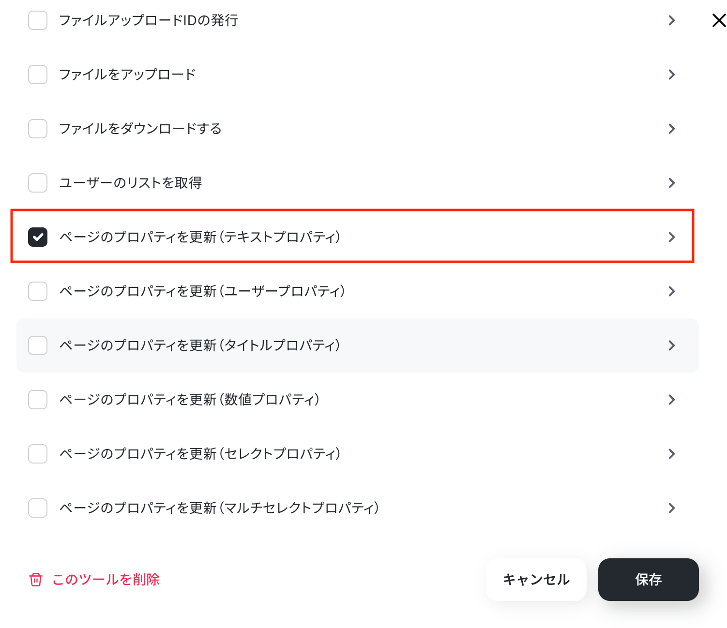Tick the ファイルをダウンロードする checkbox
727x628 pixels.
click(x=38, y=129)
